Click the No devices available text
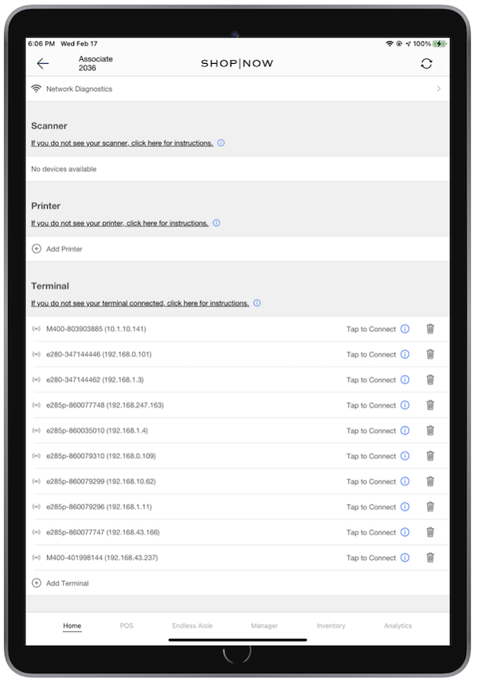This screenshot has height=679, width=478. 64,169
